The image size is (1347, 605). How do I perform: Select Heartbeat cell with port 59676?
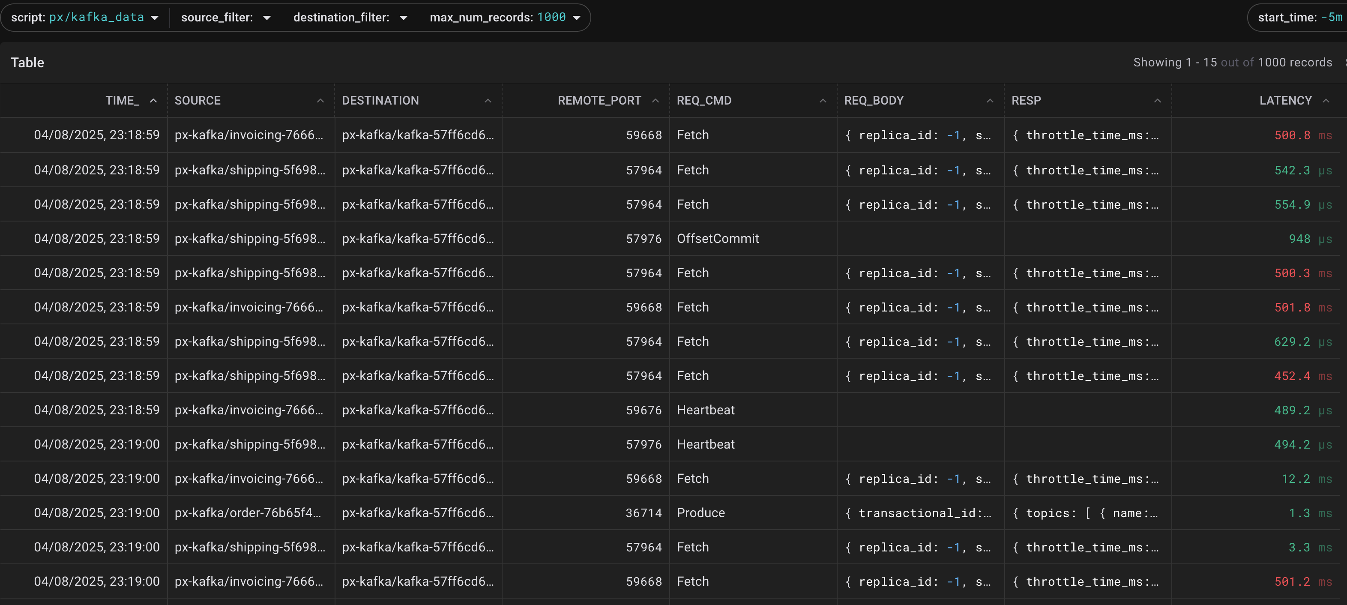(753, 410)
